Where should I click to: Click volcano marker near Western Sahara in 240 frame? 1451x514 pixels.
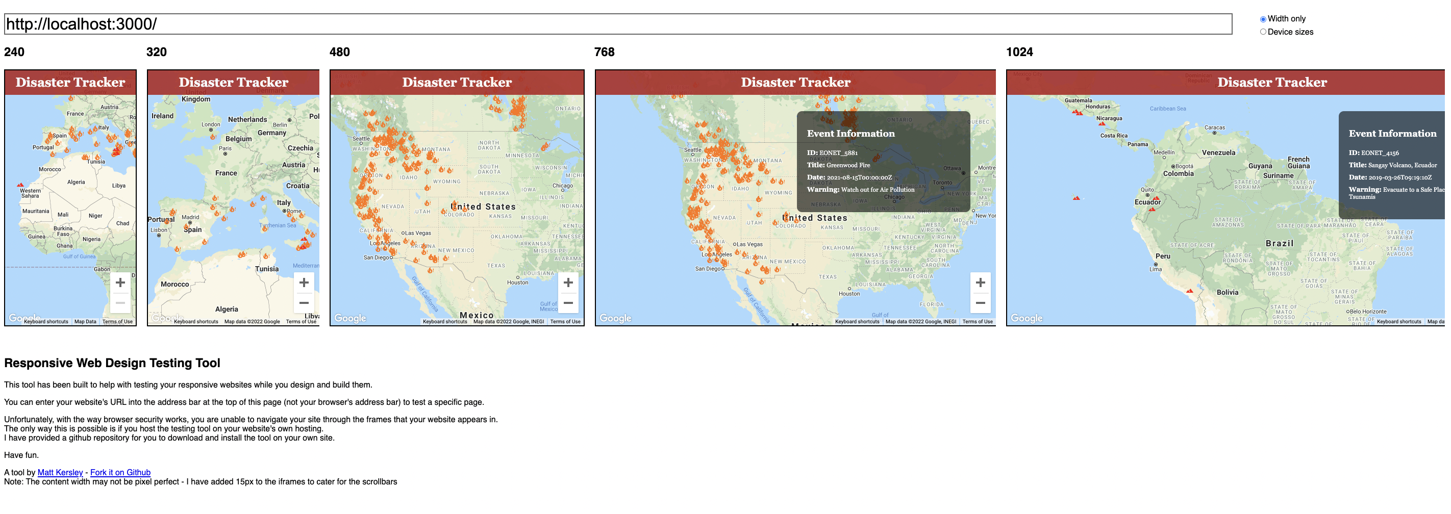click(20, 185)
